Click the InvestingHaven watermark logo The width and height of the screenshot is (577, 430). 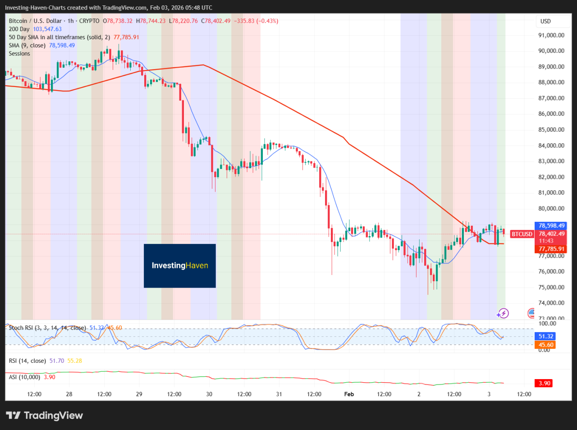[x=179, y=265]
